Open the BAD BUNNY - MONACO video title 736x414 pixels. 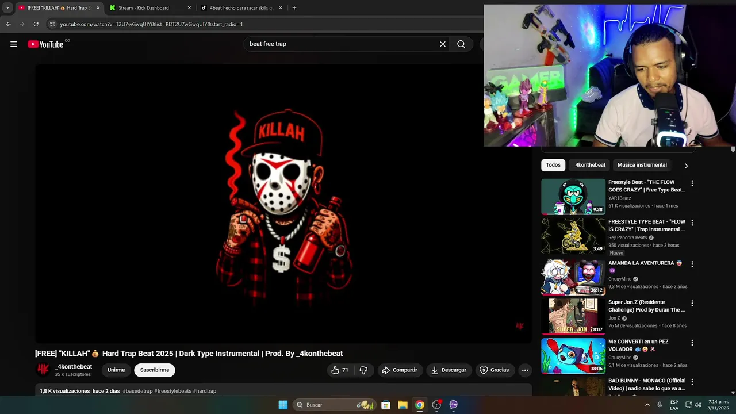(x=647, y=385)
